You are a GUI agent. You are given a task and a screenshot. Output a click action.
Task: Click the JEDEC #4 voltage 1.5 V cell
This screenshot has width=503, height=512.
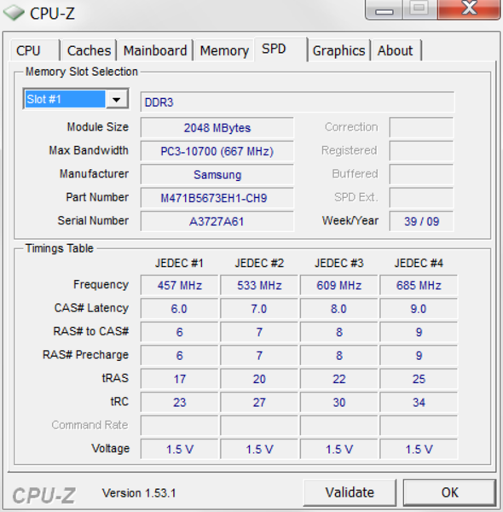click(x=419, y=450)
